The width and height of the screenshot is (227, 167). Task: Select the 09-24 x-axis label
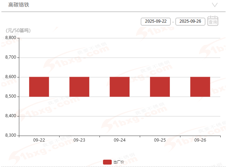tap(119, 140)
